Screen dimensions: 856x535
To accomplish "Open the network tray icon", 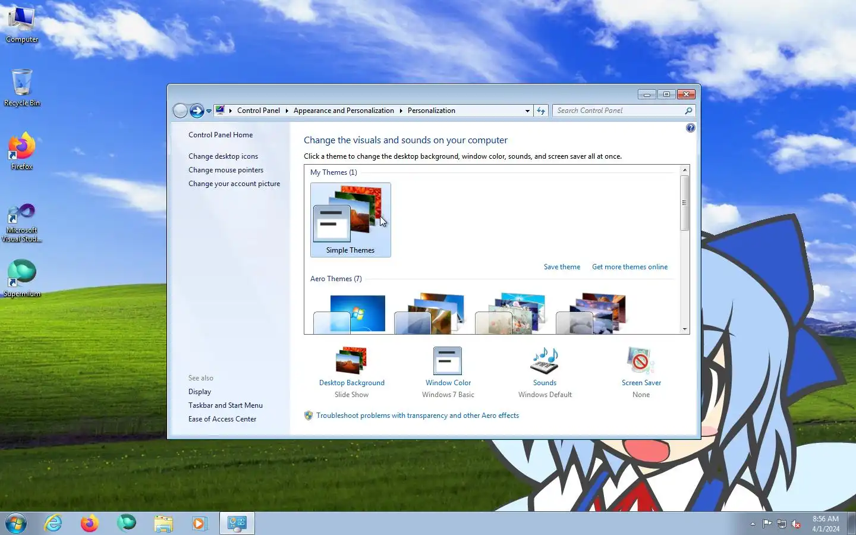I will point(782,524).
